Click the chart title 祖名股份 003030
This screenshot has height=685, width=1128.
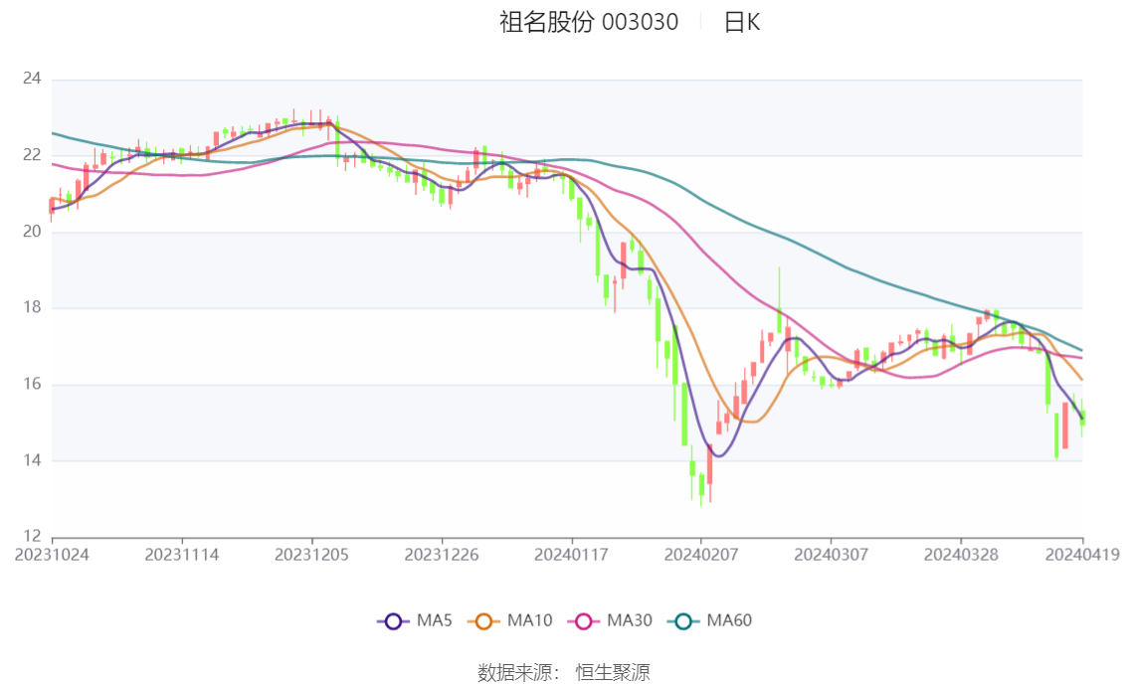click(x=589, y=22)
